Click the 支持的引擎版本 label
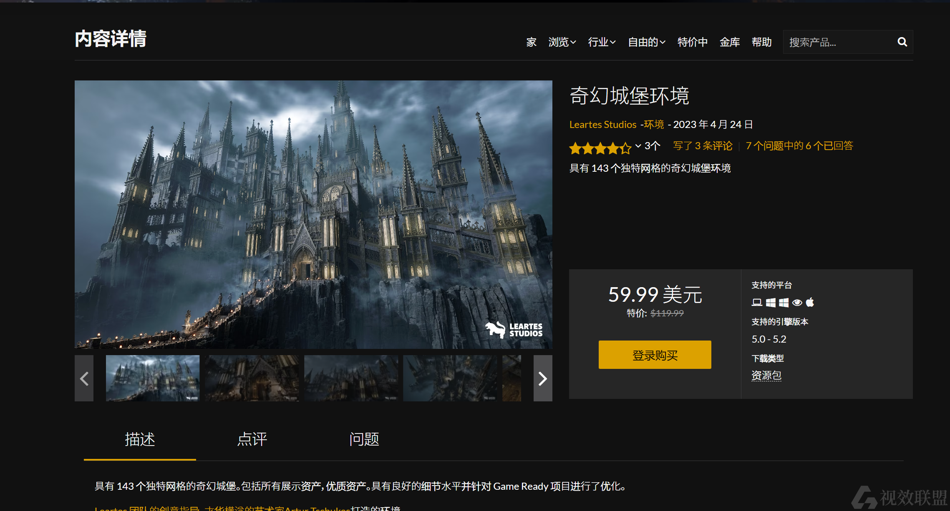Viewport: 950px width, 511px height. tap(780, 322)
